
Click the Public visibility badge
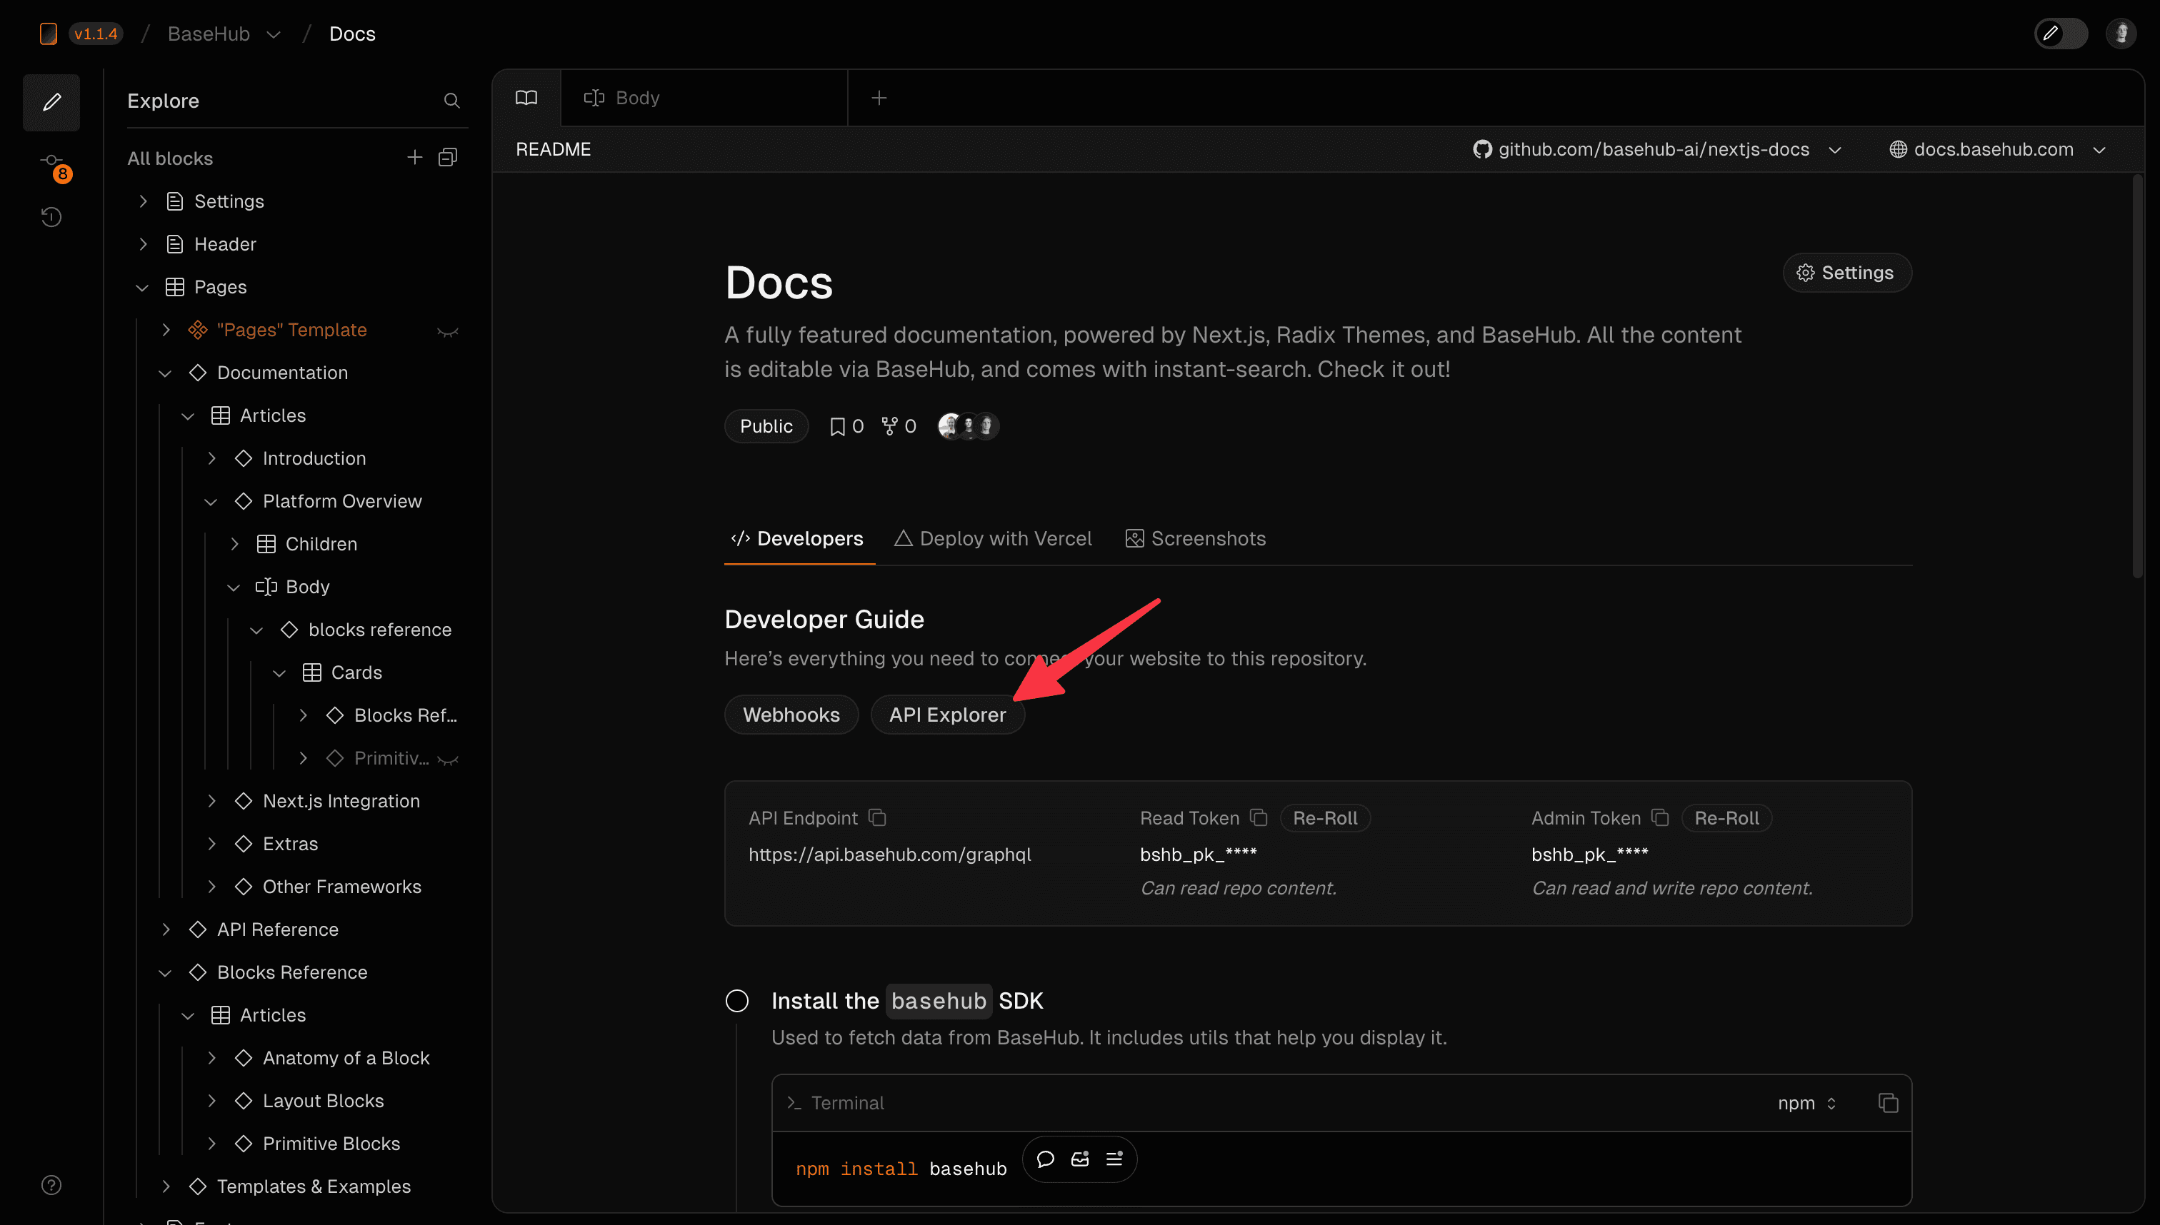766,425
